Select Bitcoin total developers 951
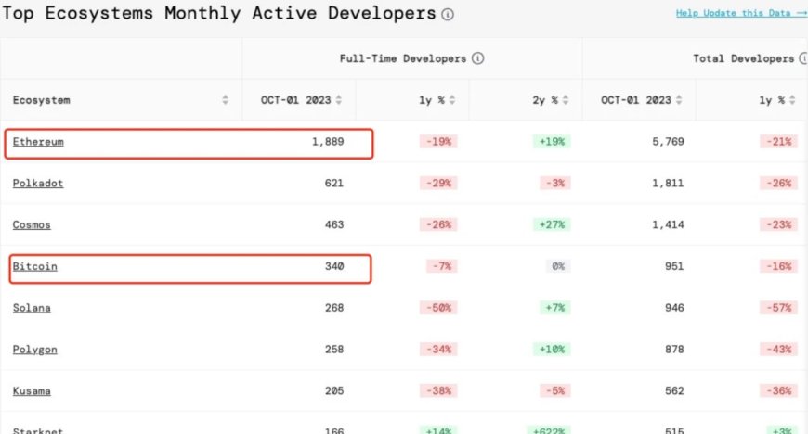 674,266
